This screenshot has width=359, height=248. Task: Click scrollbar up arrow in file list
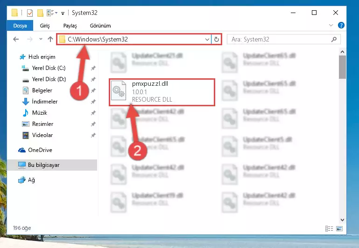(342, 52)
